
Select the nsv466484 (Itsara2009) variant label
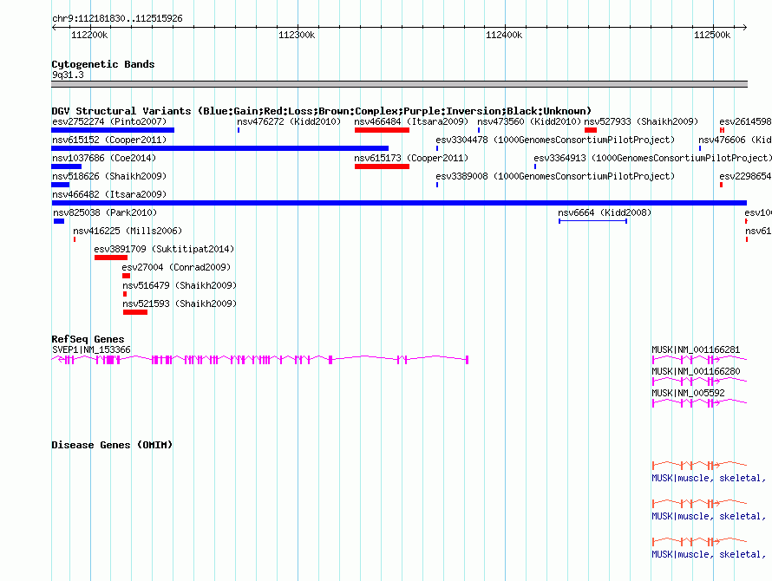[411, 121]
